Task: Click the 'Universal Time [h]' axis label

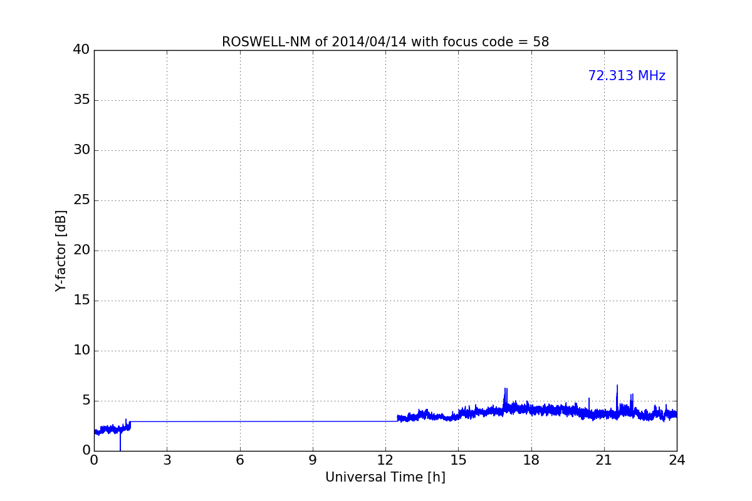Action: coord(385,477)
